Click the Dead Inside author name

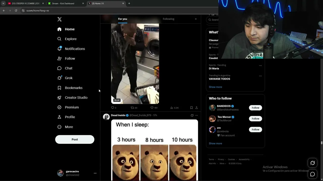click(118, 115)
